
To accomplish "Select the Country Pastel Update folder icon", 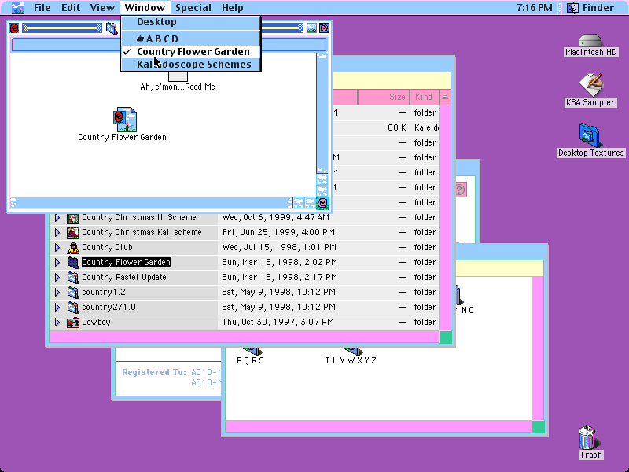I will pyautogui.click(x=73, y=278).
